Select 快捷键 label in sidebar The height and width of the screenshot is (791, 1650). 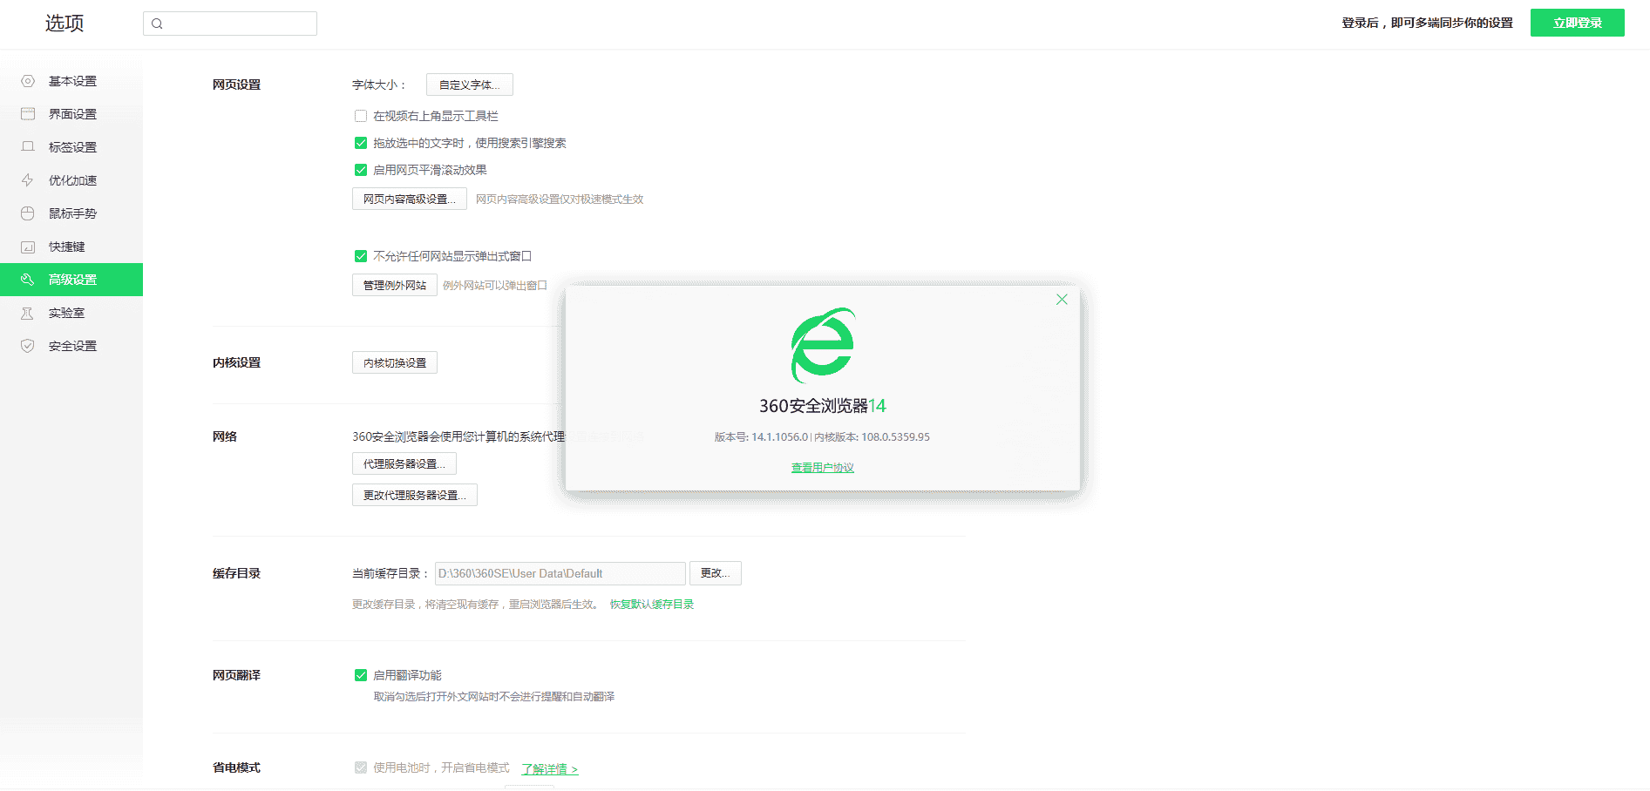click(67, 247)
